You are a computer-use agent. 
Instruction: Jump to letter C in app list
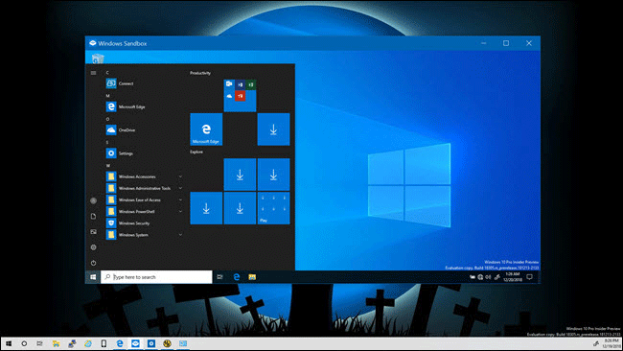107,72
